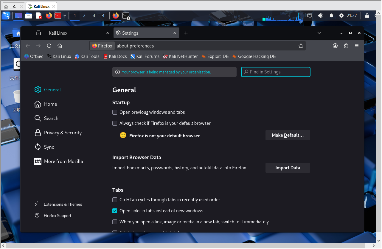Click the lock screen icon in the panel
The width and height of the screenshot is (382, 249).
pyautogui.click(x=367, y=16)
